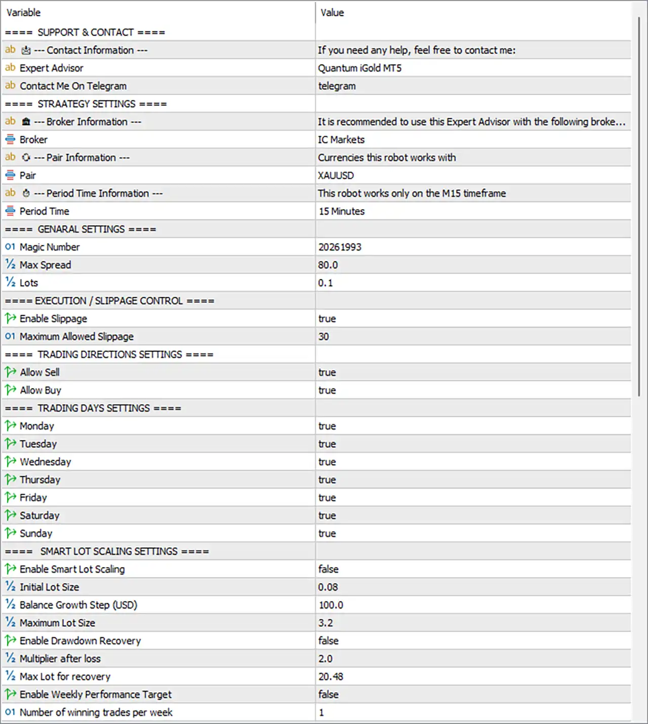
Task: Click the boolean icon beside Wednesday
Action: (x=10, y=462)
